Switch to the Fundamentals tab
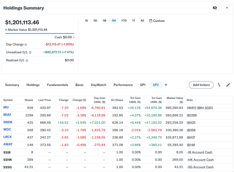The image size is (234, 172). [x=57, y=85]
